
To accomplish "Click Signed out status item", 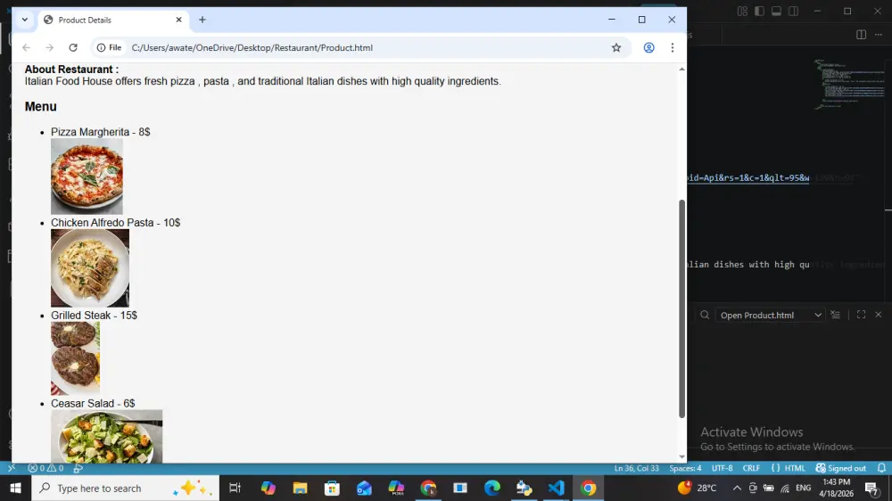I will [841, 469].
